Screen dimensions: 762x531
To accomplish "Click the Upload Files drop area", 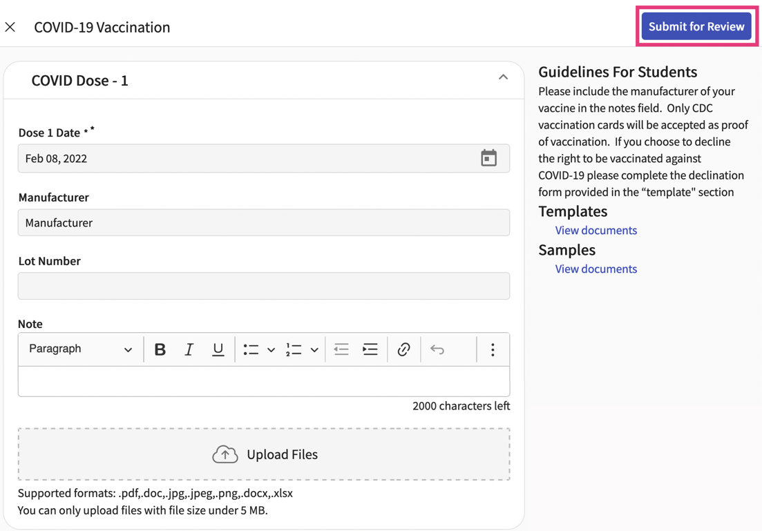I will click(x=264, y=454).
